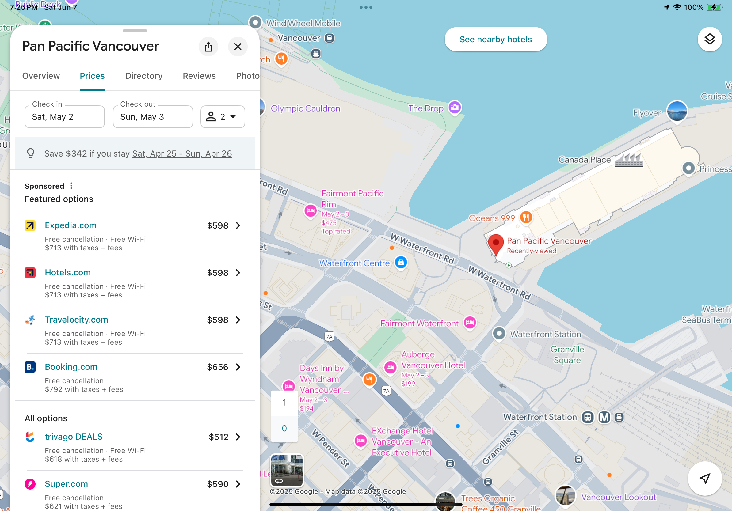Tap the current location arrow button
The height and width of the screenshot is (511, 732).
click(704, 478)
